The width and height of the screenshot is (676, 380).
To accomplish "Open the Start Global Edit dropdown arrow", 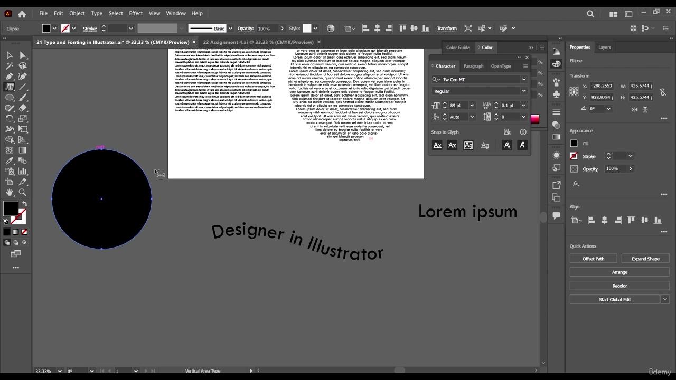I will 665,300.
